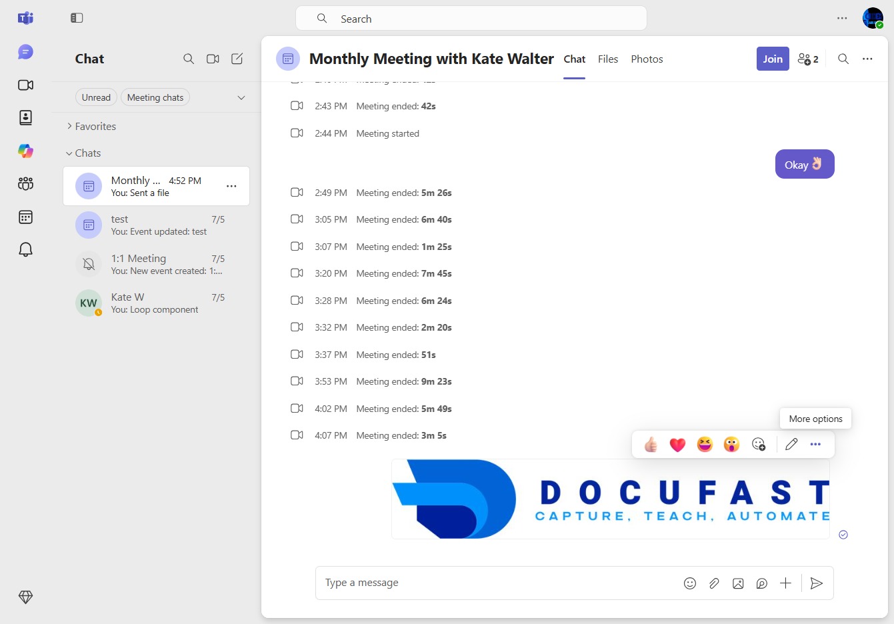Viewport: 894px width, 624px height.
Task: View the 2 participants
Action: 808,59
